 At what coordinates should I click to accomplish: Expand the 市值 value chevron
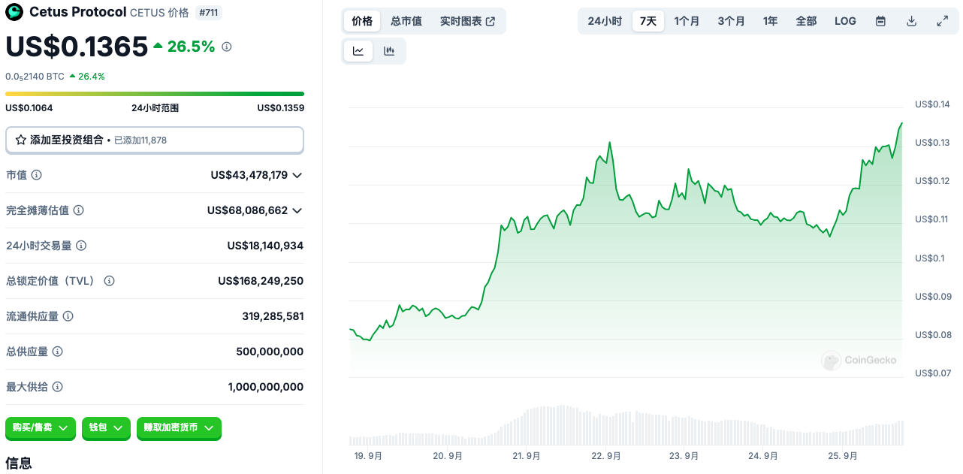coord(297,175)
